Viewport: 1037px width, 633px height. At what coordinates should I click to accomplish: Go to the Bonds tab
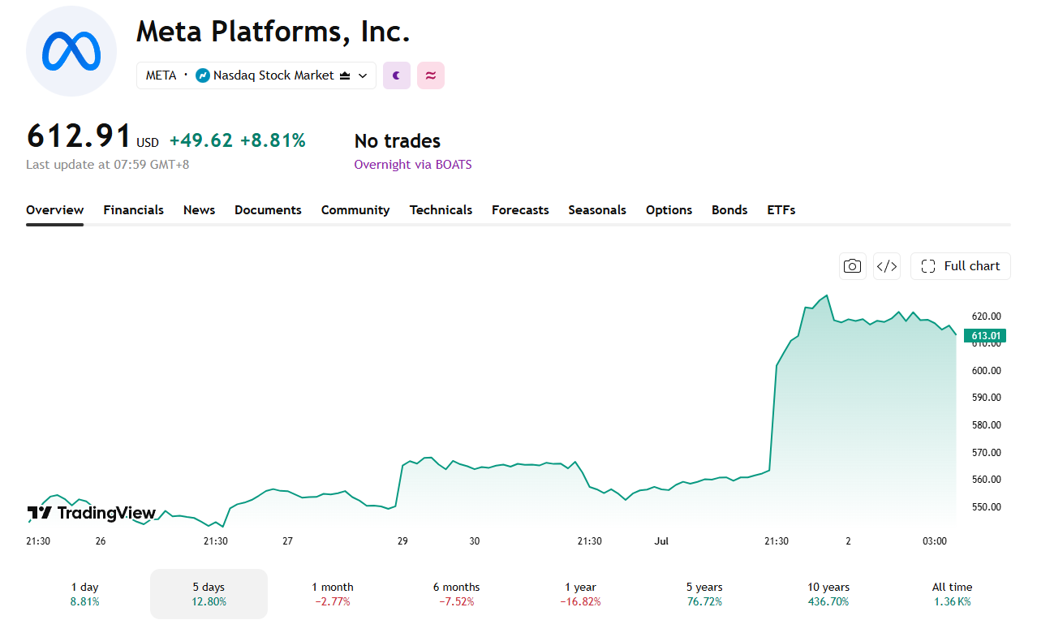pyautogui.click(x=729, y=210)
